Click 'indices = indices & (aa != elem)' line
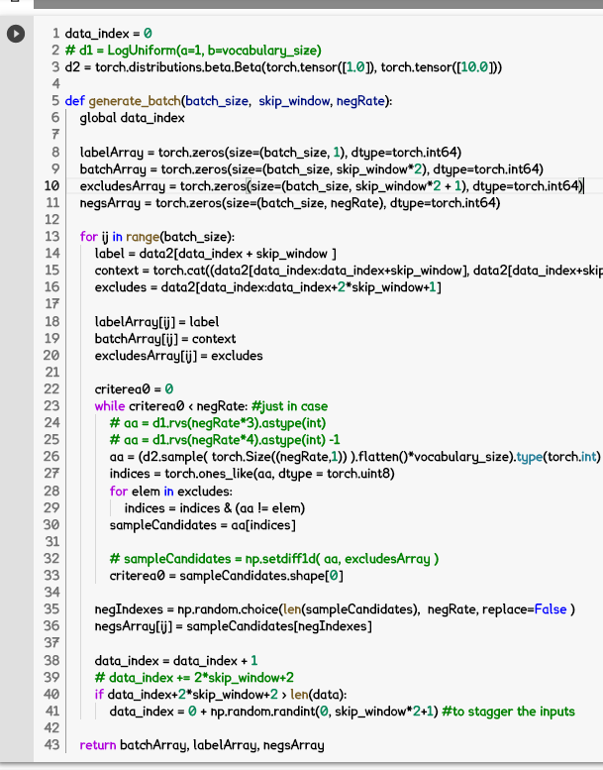This screenshot has width=603, height=770. click(215, 508)
